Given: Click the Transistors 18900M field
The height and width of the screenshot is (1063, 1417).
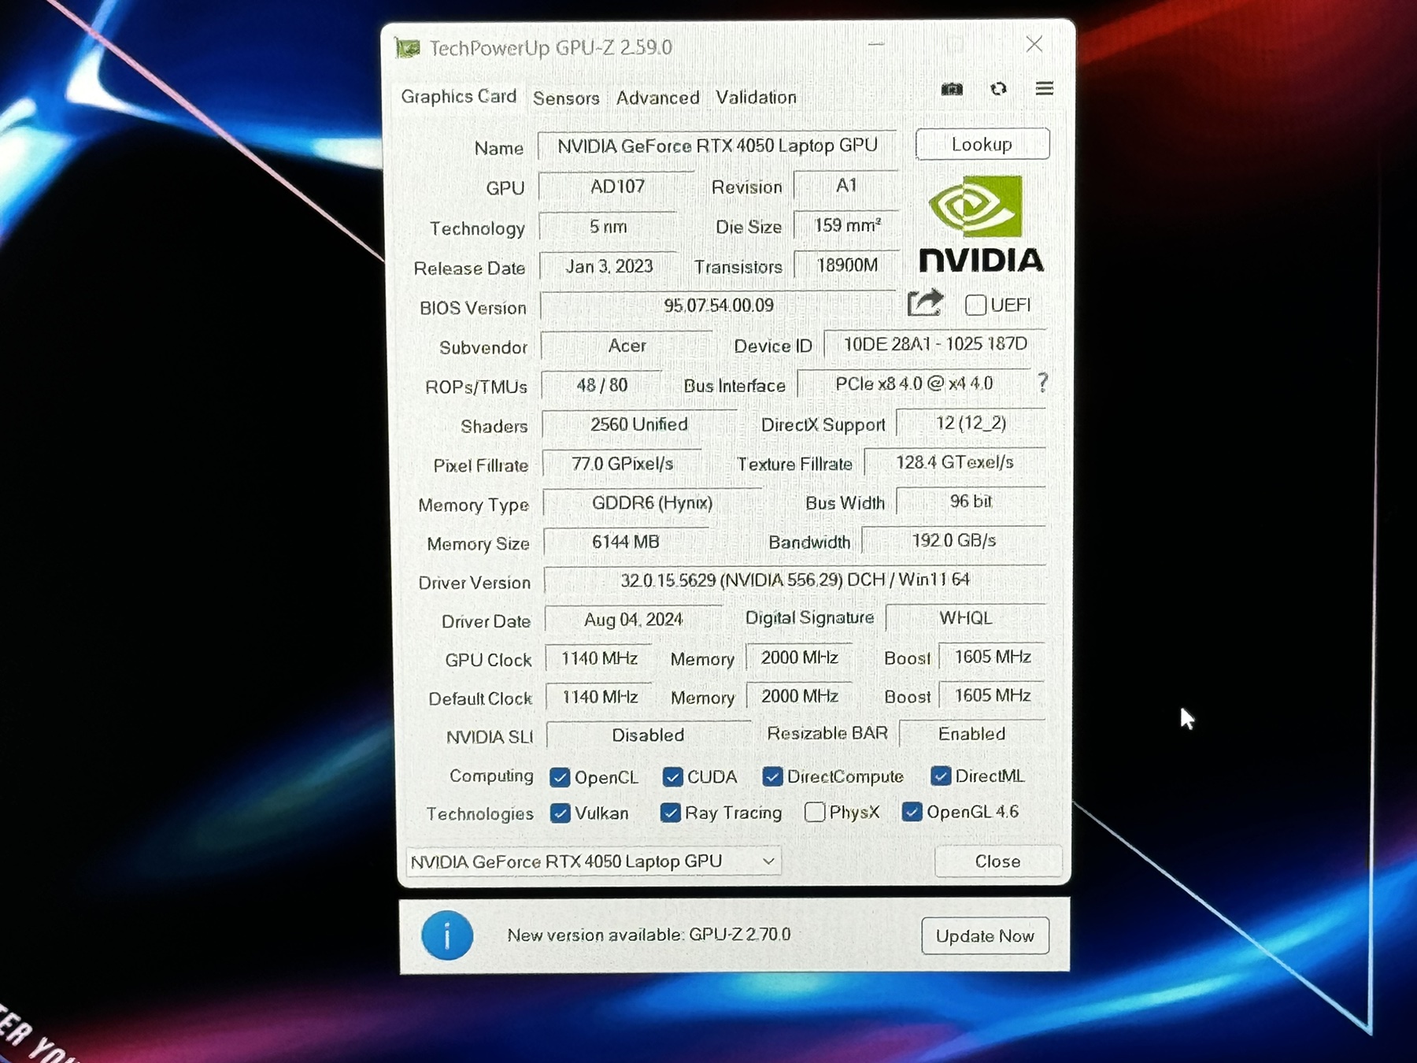Looking at the screenshot, I should tap(847, 265).
